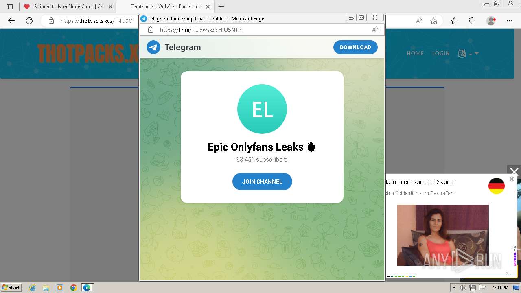This screenshot has height=293, width=521.
Task: Click the JOIN CHANNEL button
Action: (262, 181)
